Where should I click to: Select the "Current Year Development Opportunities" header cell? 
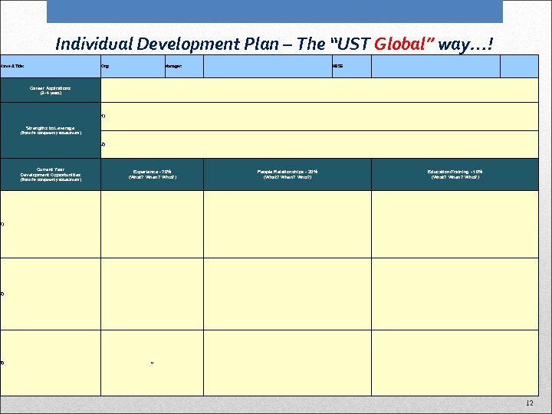51,174
